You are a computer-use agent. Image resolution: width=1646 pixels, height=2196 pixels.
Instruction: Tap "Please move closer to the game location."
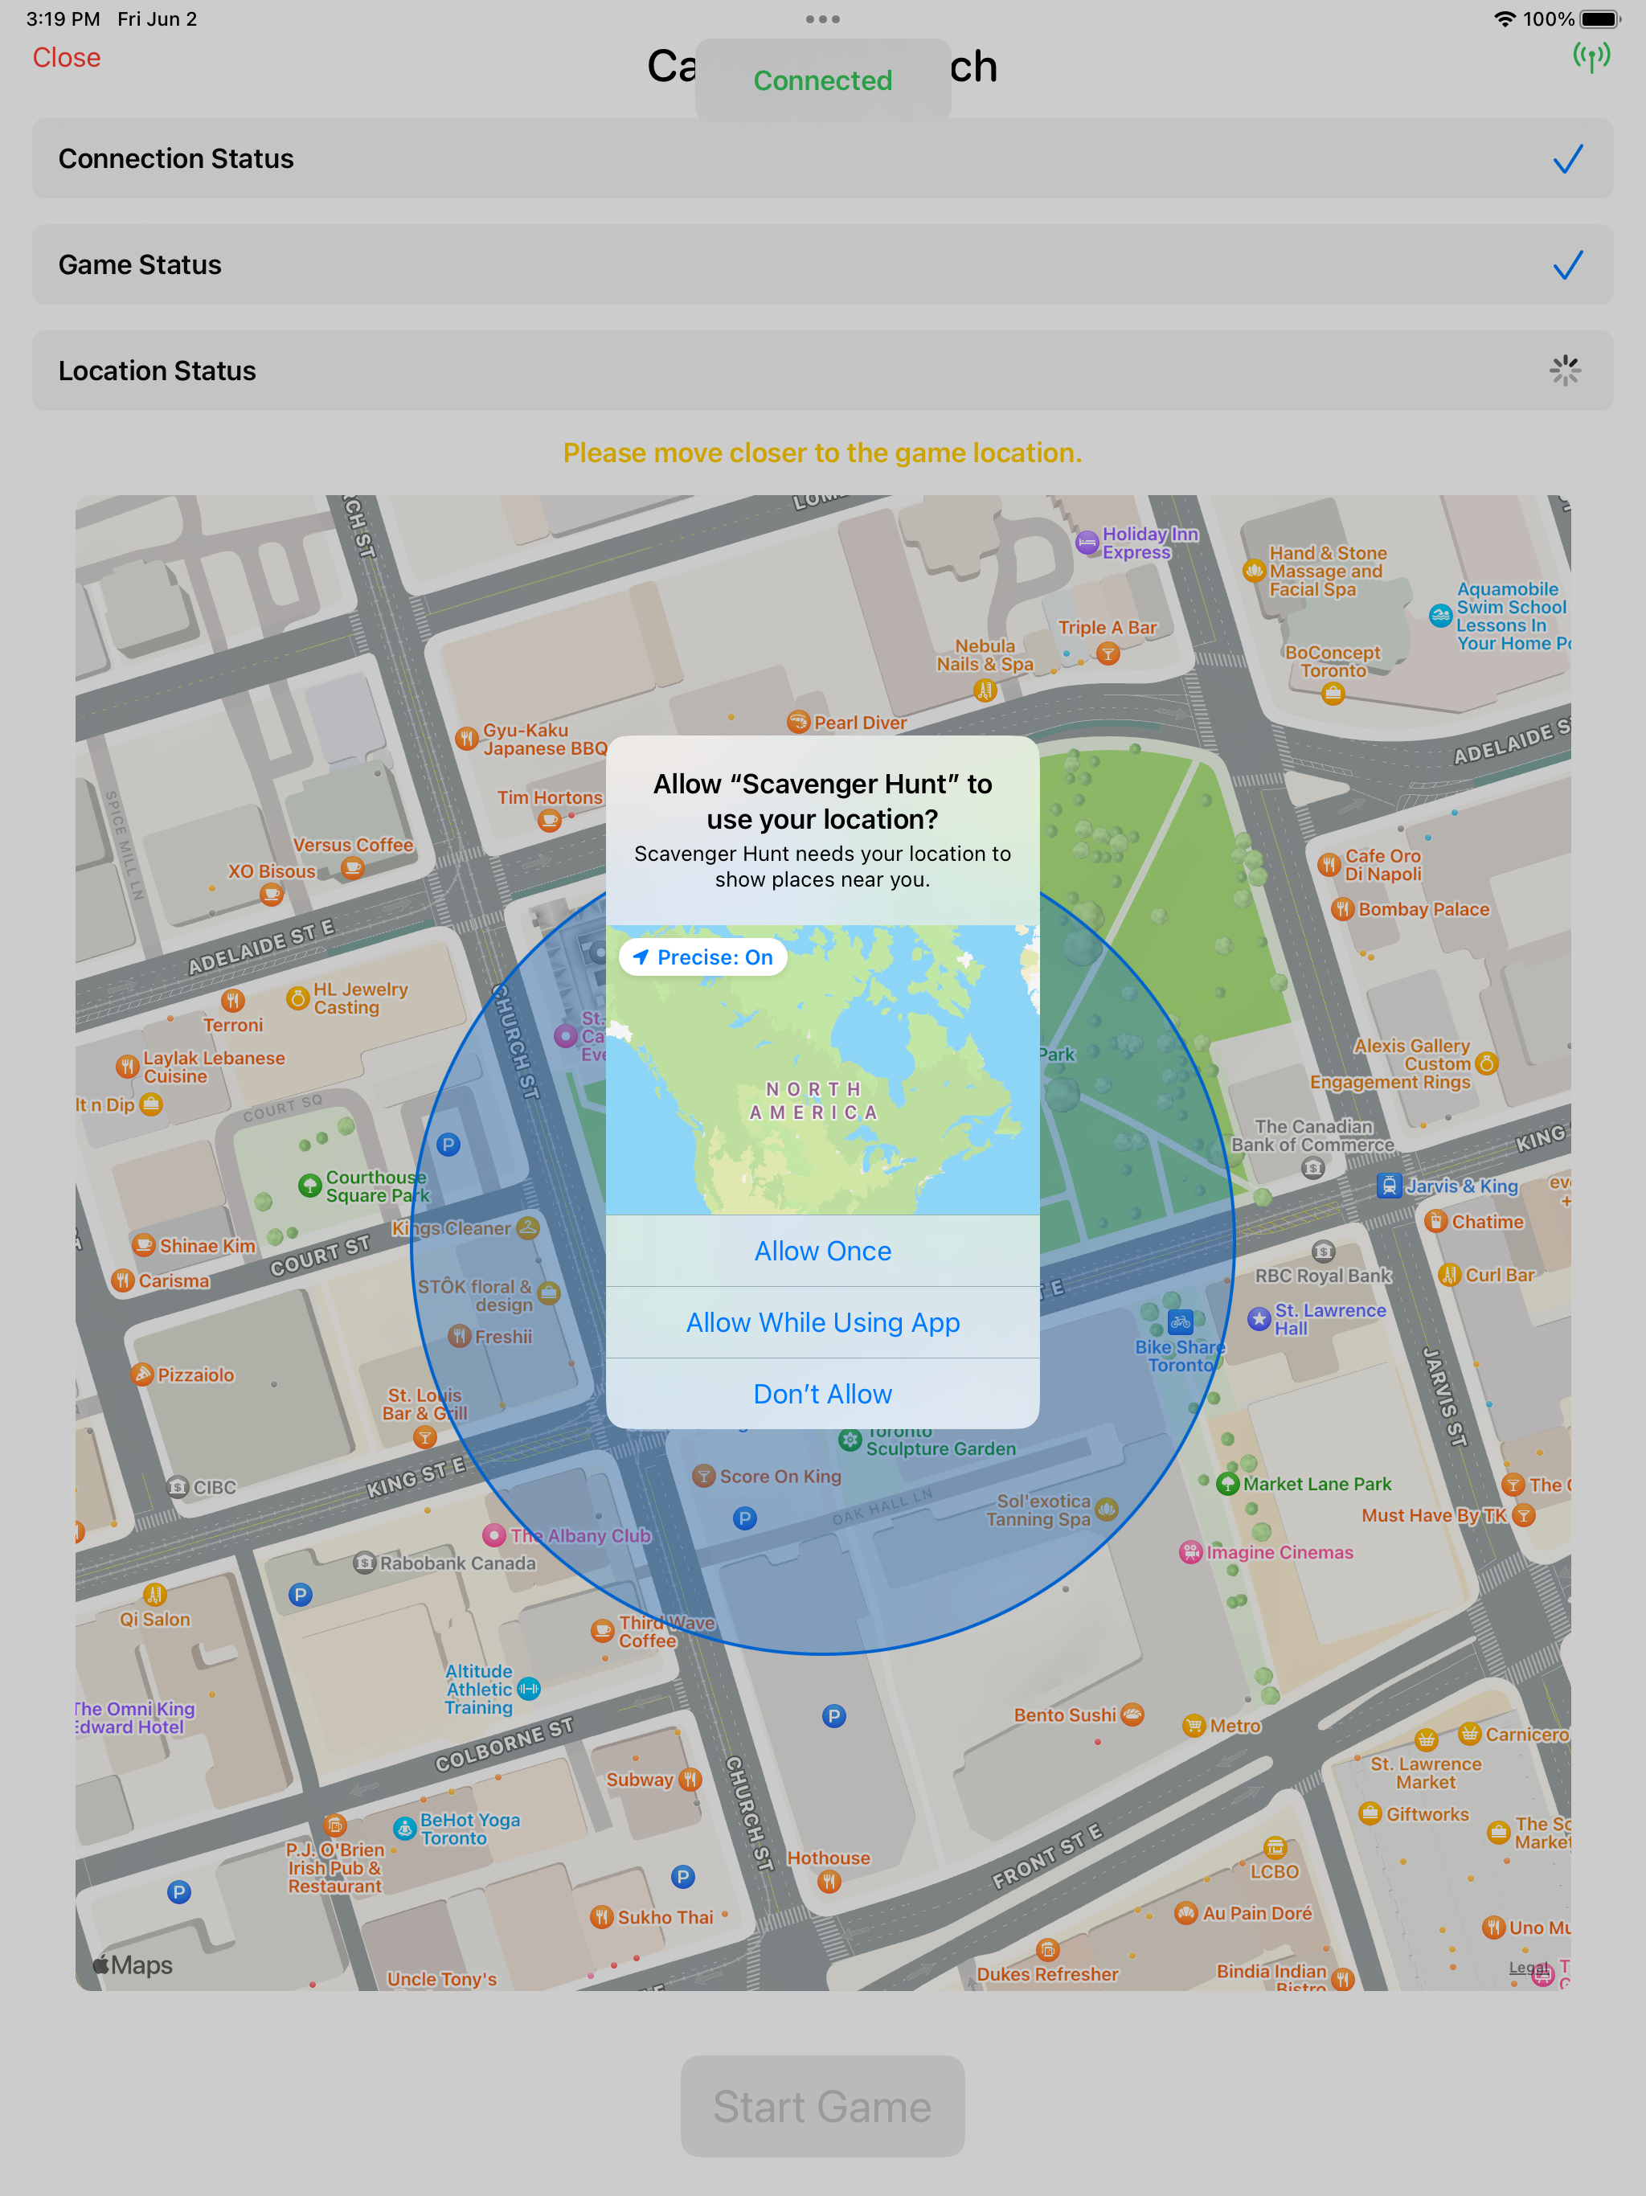pyautogui.click(x=823, y=453)
